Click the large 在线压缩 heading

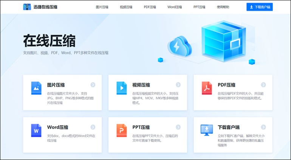pos(50,41)
